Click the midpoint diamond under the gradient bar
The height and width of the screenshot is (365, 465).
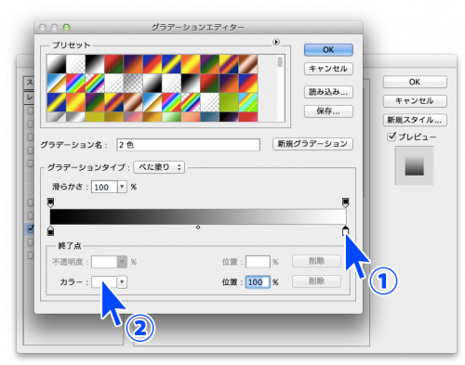pos(198,228)
